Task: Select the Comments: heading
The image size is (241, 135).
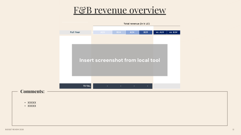Action: (x=32, y=91)
